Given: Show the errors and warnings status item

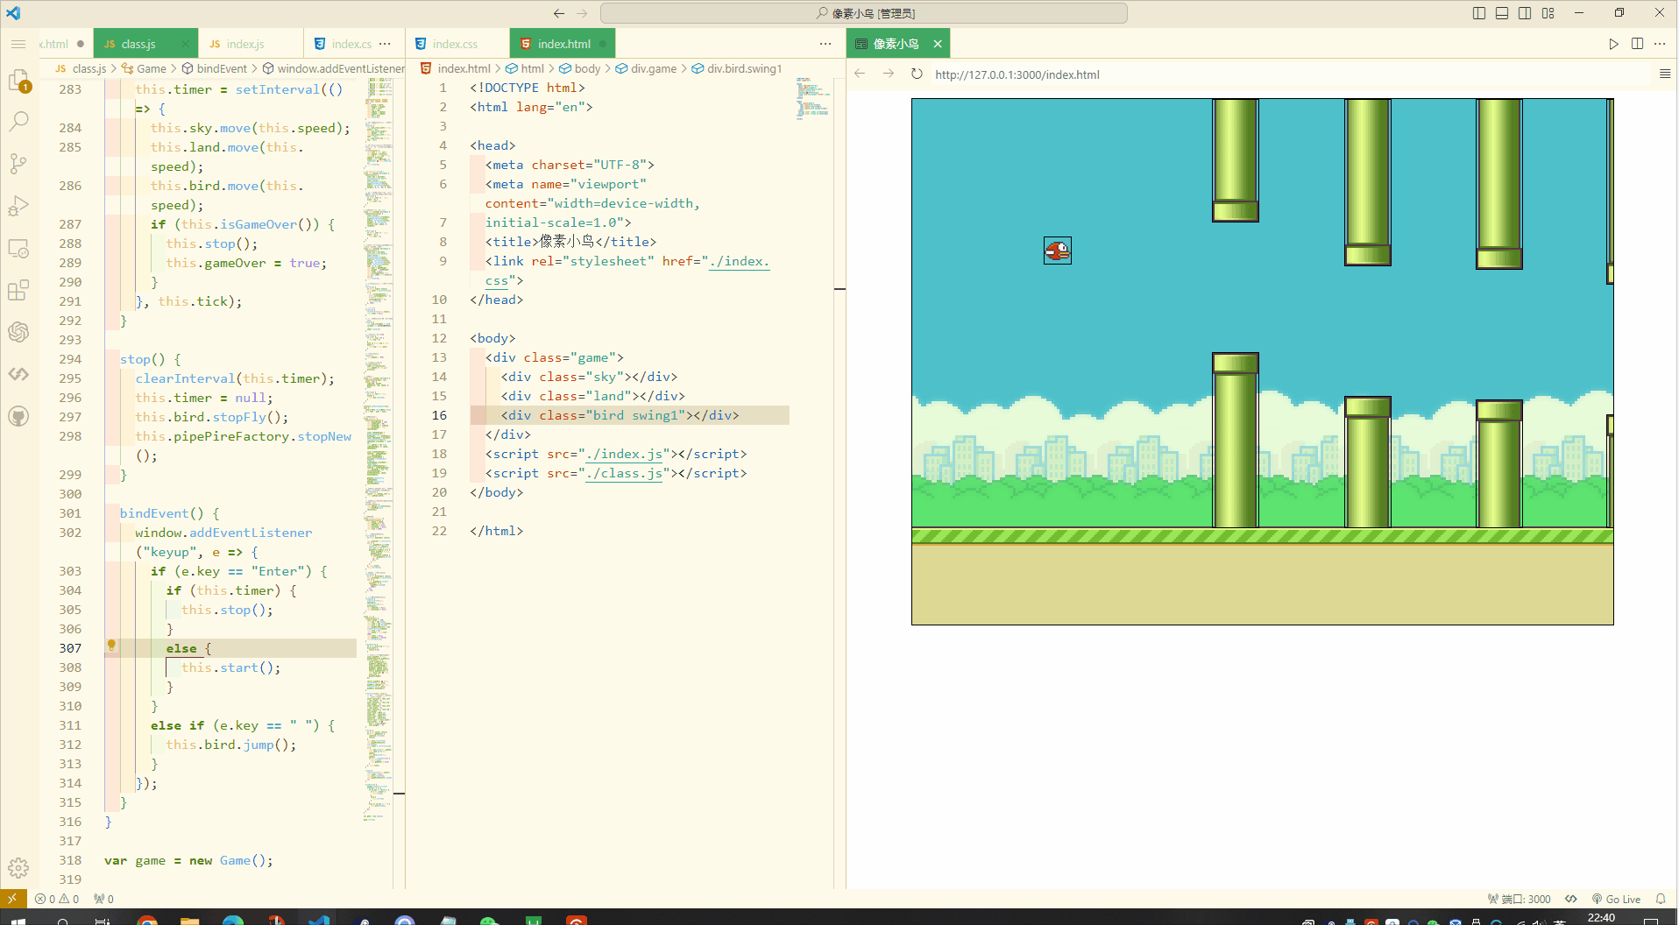Looking at the screenshot, I should [57, 899].
